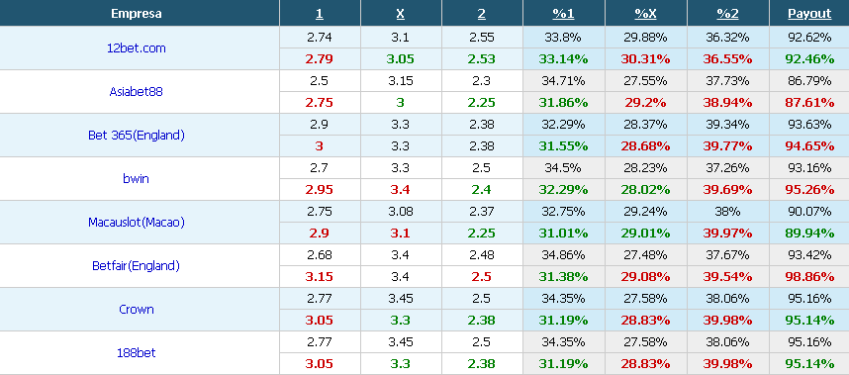Sort table by column 1 header
849x375 pixels.
pos(320,14)
